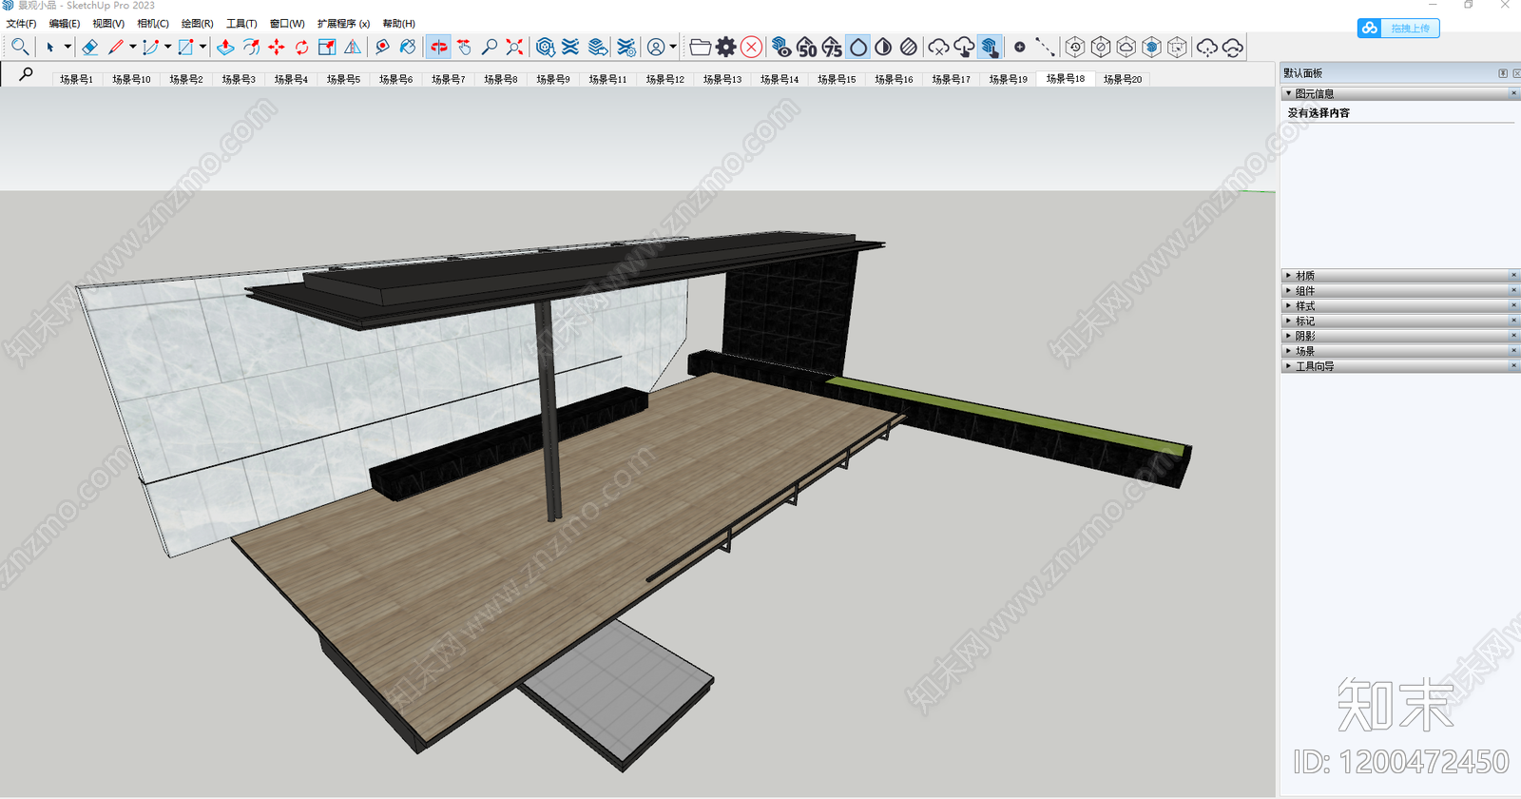Open Select tool dropdown arrow

[67, 47]
